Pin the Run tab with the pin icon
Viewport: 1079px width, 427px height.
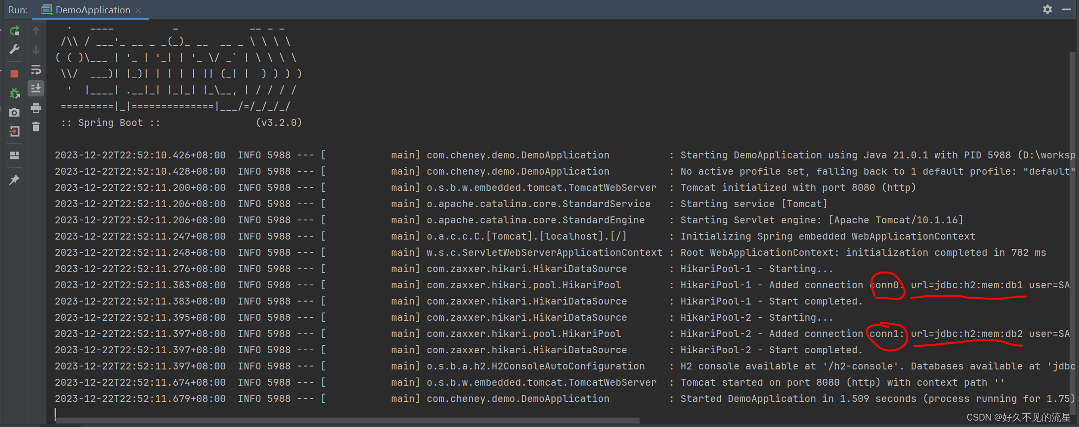(14, 180)
